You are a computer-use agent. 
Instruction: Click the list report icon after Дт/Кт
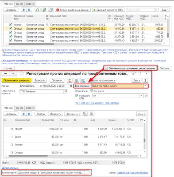77,81
